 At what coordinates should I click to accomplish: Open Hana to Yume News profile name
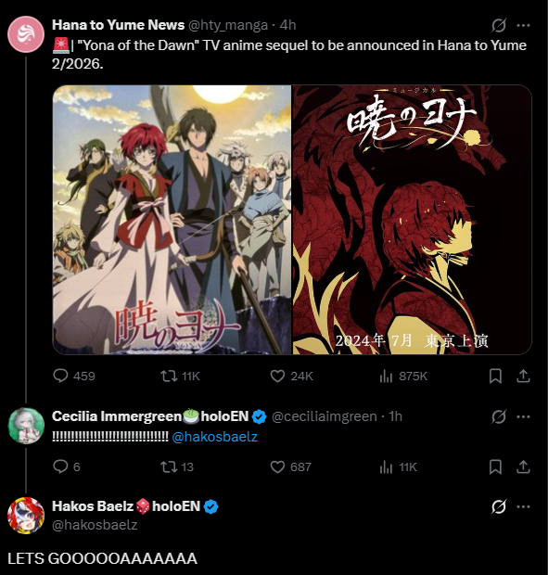118,25
